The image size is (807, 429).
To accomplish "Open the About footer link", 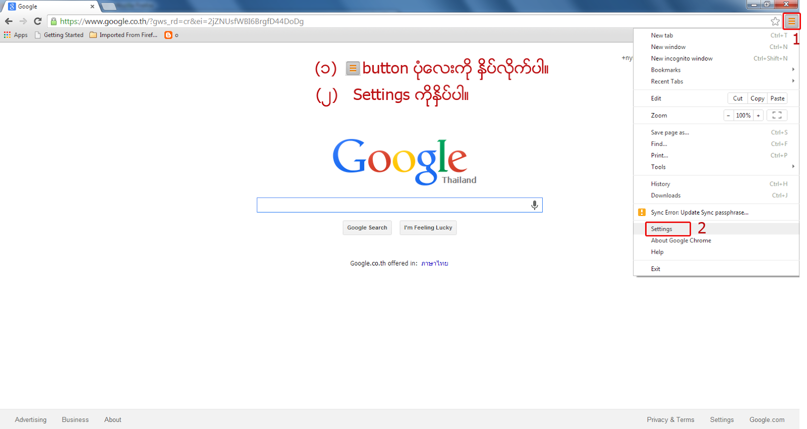I will (x=113, y=419).
